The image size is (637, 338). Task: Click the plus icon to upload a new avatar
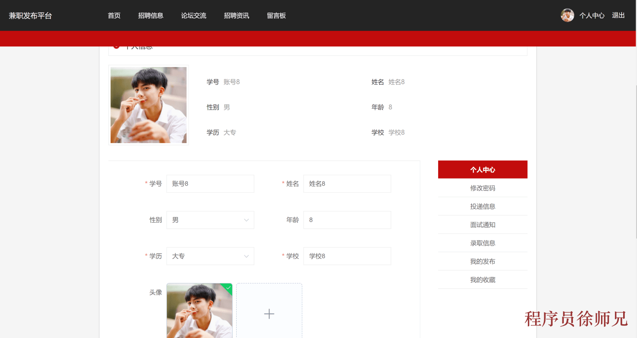coord(269,313)
